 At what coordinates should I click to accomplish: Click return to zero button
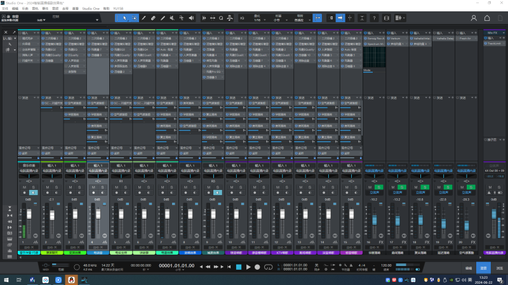(x=229, y=267)
